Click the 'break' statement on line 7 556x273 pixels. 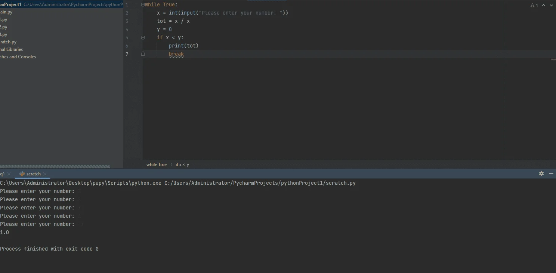(x=176, y=54)
